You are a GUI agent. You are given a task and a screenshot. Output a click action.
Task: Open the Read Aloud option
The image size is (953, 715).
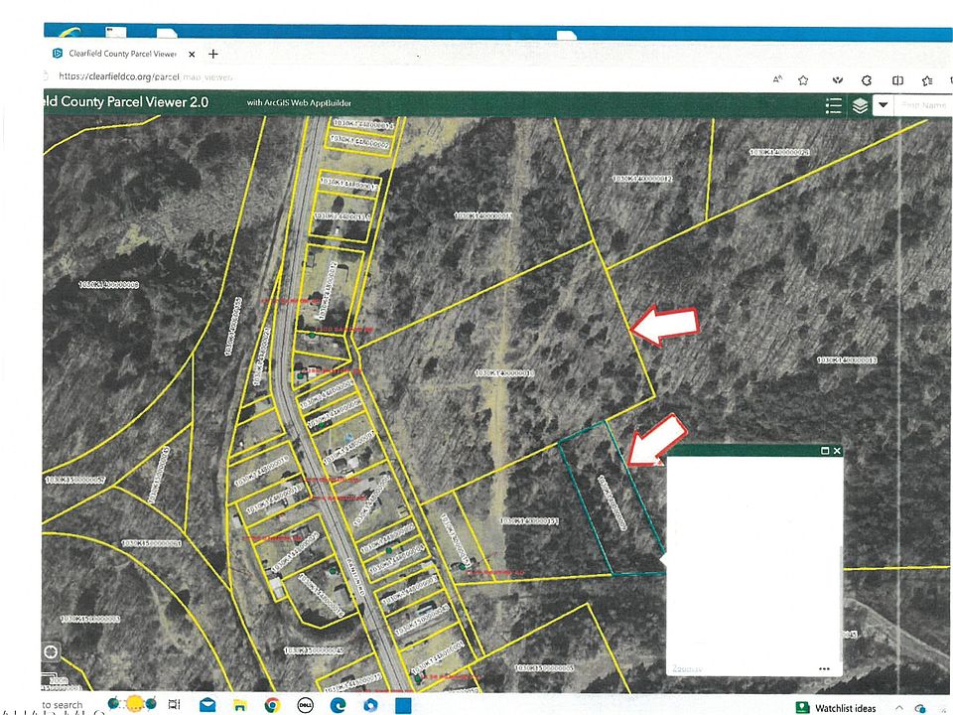click(x=777, y=80)
